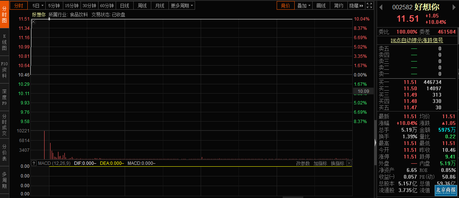The height and width of the screenshot is (198, 459).
Task: Open the 分时图 sidebar tab
Action: (4, 14)
